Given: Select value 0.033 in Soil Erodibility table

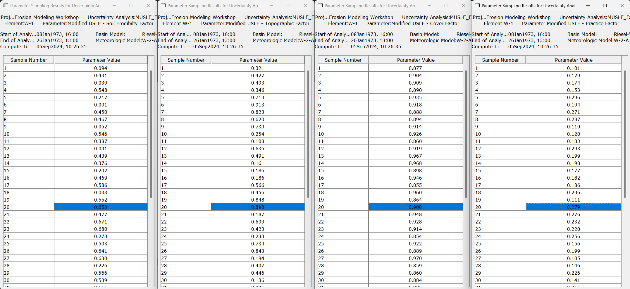Looking at the screenshot, I should click(101, 192).
